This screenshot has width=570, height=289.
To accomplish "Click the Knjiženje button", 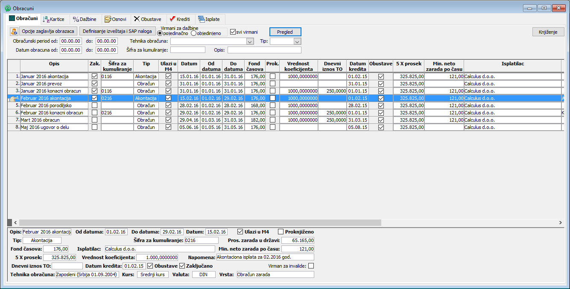I will [x=548, y=32].
